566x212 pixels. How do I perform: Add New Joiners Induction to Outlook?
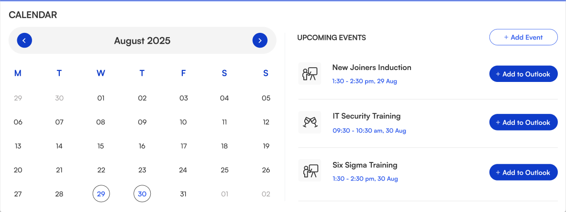pos(523,74)
